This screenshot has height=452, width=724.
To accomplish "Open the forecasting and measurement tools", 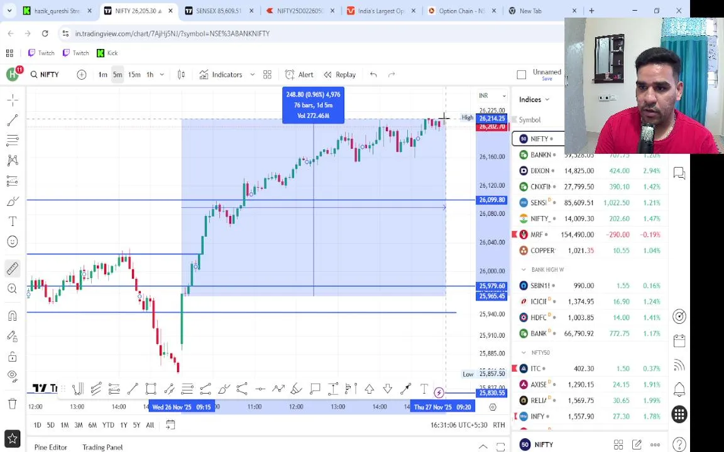I will (13, 181).
